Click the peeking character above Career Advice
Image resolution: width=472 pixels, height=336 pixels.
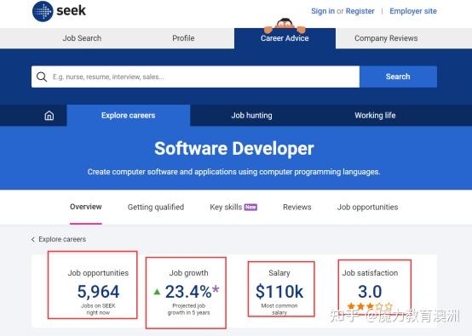[285, 26]
